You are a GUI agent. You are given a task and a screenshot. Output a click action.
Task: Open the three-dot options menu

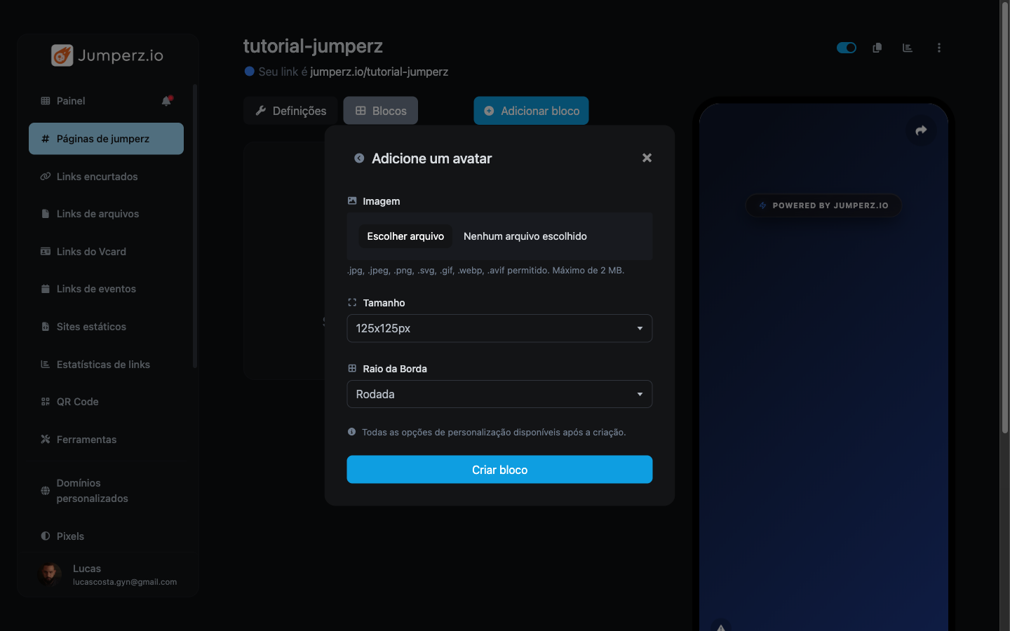pyautogui.click(x=939, y=48)
